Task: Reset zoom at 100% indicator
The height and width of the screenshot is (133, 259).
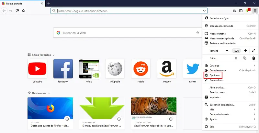Action: [236, 51]
